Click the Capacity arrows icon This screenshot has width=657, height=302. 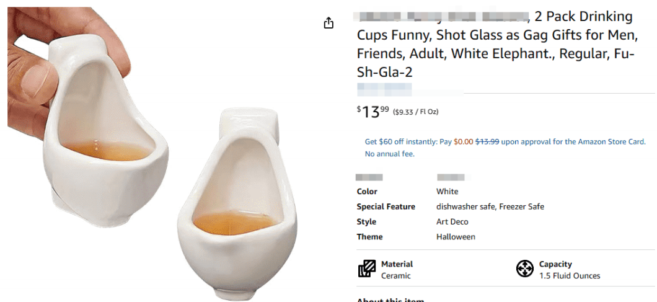click(x=524, y=269)
